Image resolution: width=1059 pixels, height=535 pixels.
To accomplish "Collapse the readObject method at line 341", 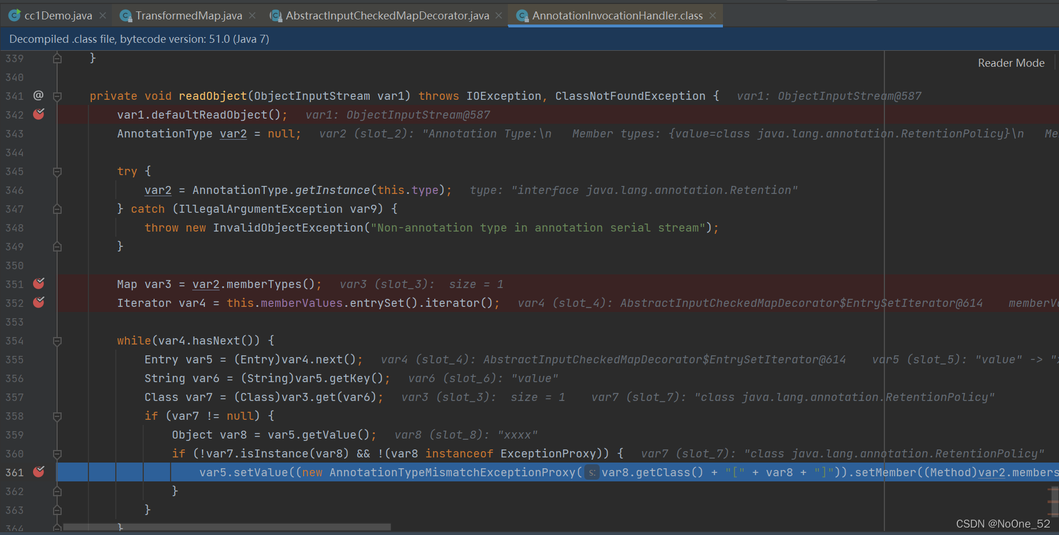I will pos(57,96).
